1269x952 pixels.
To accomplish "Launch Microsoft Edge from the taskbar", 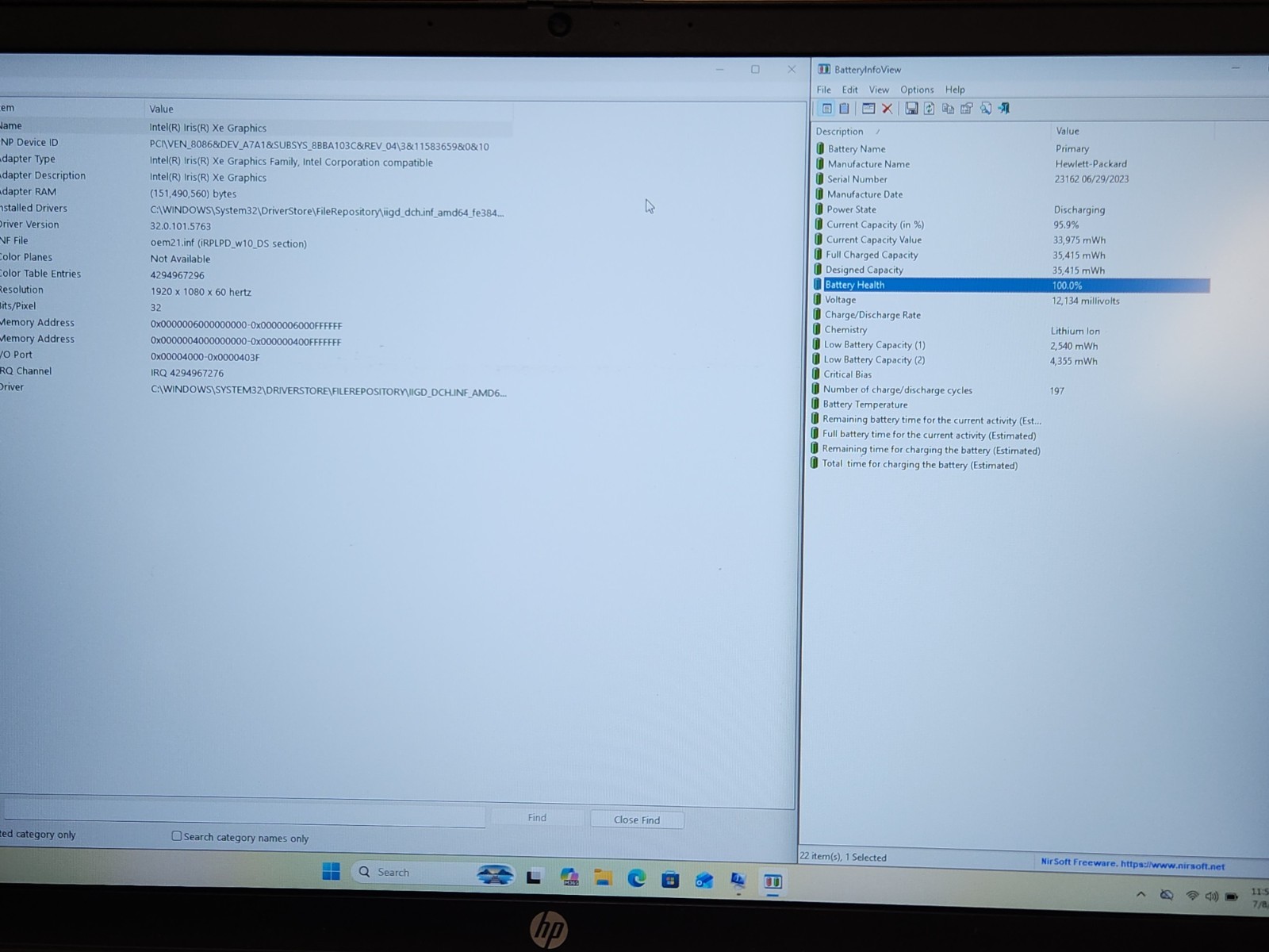I will tap(637, 878).
